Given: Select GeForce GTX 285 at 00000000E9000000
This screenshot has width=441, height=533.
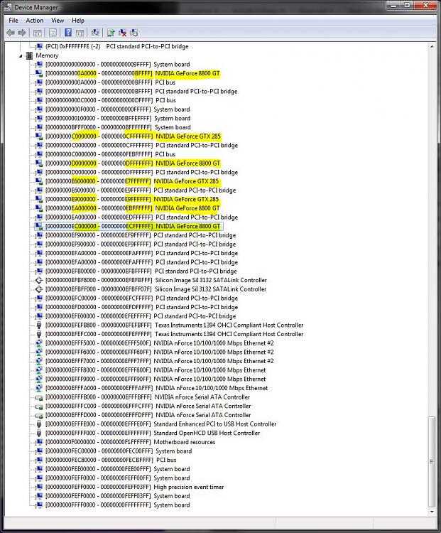Looking at the screenshot, I should (132, 199).
